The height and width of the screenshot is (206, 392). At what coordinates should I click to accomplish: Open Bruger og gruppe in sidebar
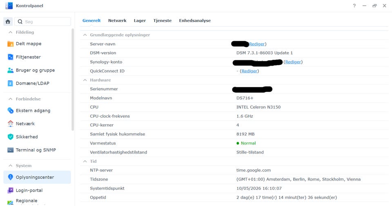point(35,70)
